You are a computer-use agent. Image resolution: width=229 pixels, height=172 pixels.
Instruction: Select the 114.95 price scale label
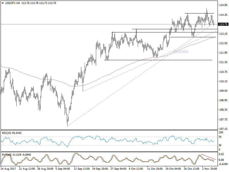[x=223, y=5]
